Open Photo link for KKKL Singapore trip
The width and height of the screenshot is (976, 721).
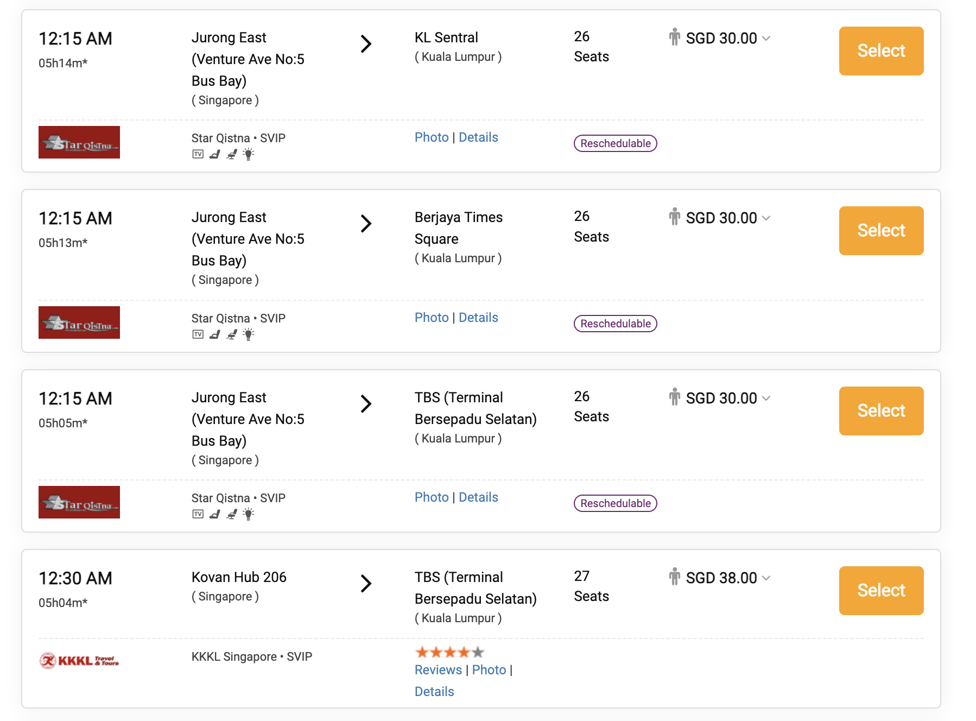[489, 670]
